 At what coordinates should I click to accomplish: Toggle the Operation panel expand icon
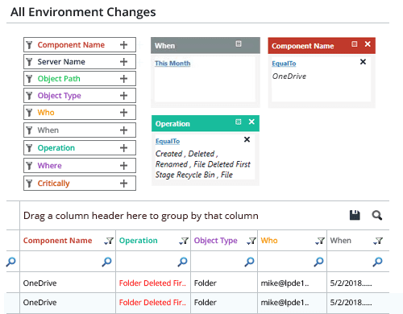click(x=239, y=122)
